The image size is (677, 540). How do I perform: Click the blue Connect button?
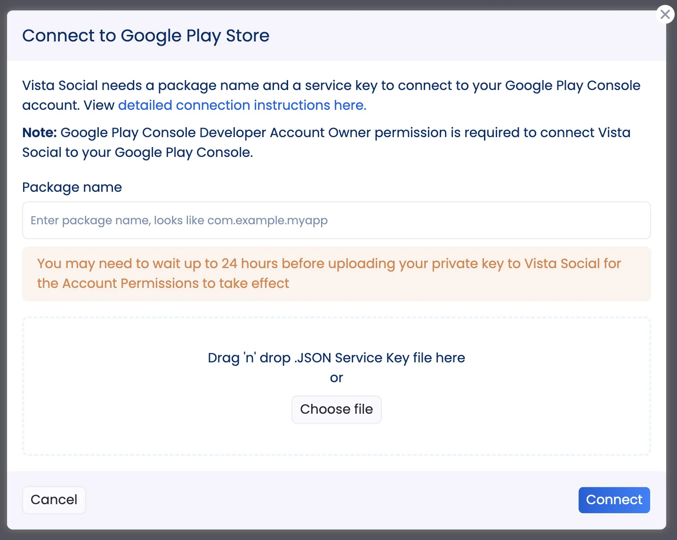coord(614,500)
